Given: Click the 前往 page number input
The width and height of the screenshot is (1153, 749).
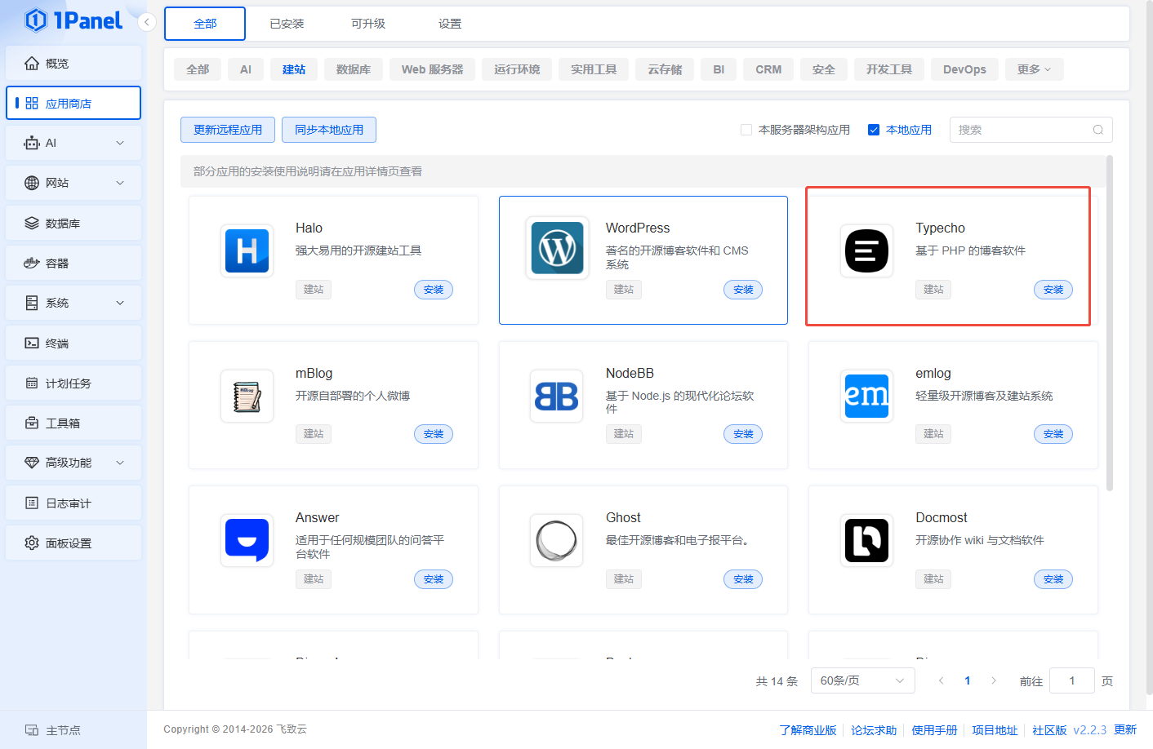Looking at the screenshot, I should pyautogui.click(x=1071, y=680).
